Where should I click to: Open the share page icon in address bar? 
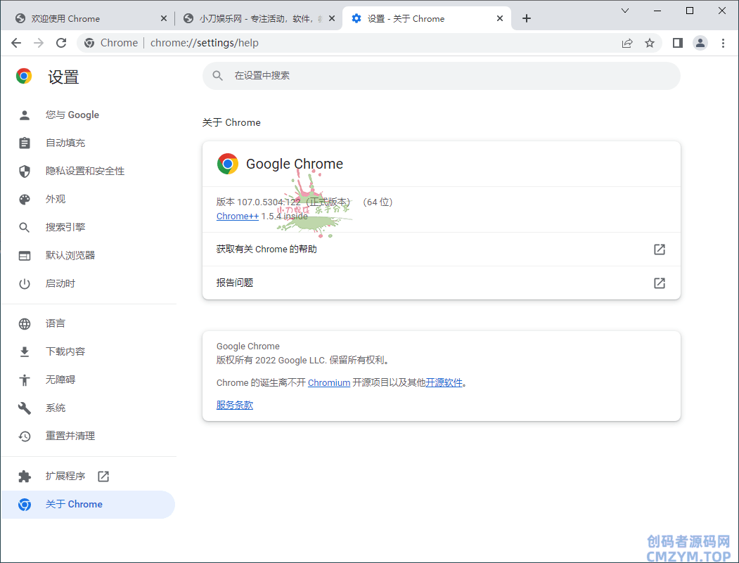tap(627, 43)
